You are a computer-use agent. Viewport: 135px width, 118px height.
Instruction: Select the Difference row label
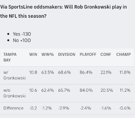coord(13,108)
